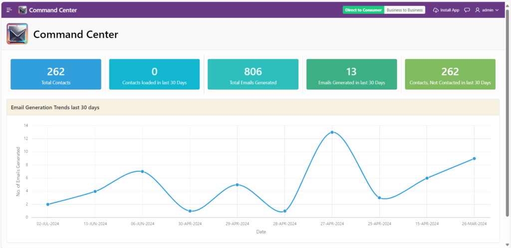
Task: Click the 27-APR-2024 peak data point
Action: (x=332, y=132)
